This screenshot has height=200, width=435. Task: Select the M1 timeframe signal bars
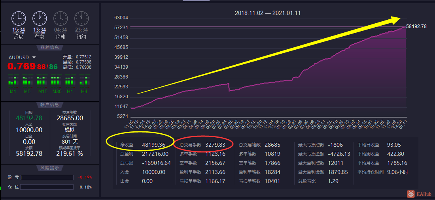point(13,81)
